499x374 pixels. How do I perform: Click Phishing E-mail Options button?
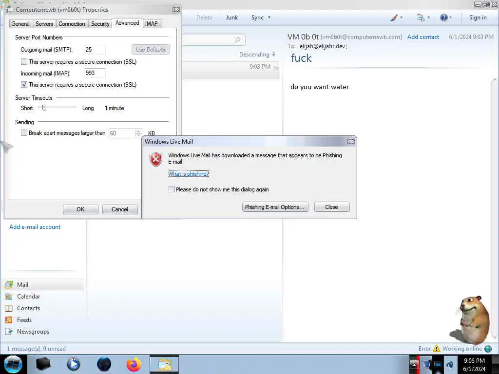[275, 207]
